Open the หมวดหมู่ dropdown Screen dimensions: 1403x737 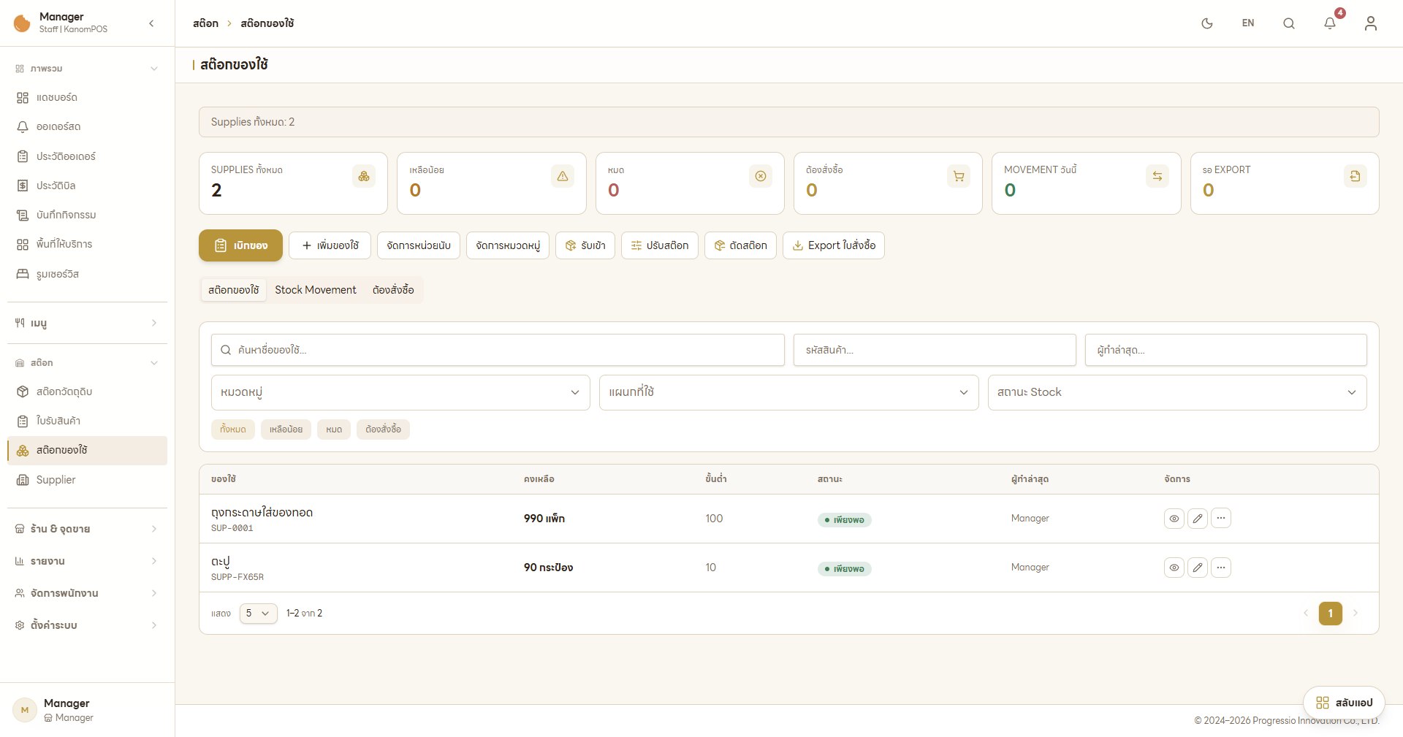coord(400,392)
